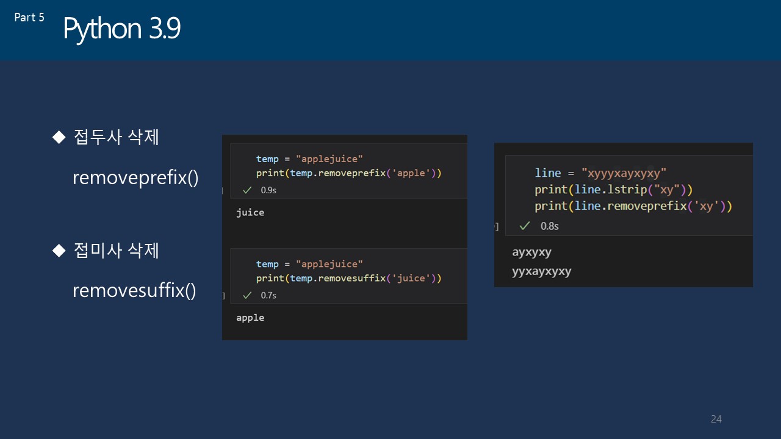Click the 'Python 3.9' slide title
781x439 pixels.
coord(122,29)
